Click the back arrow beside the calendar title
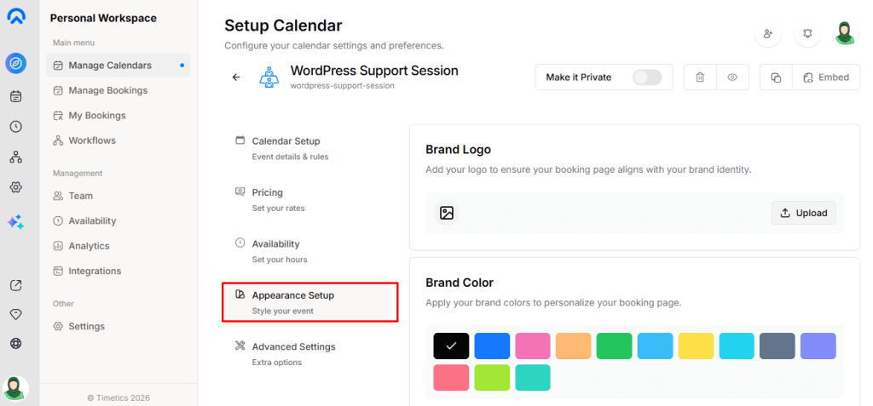 click(x=236, y=77)
